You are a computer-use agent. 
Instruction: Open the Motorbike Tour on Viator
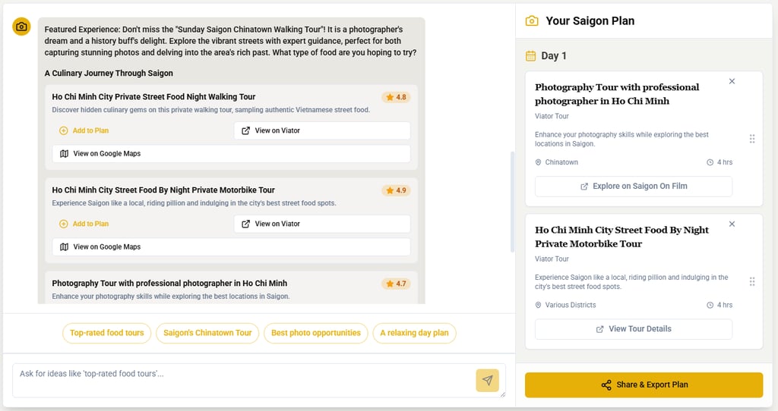[x=322, y=224]
